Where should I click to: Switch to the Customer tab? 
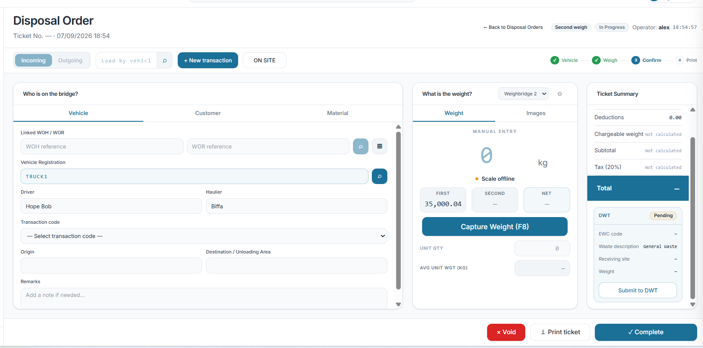pos(208,113)
